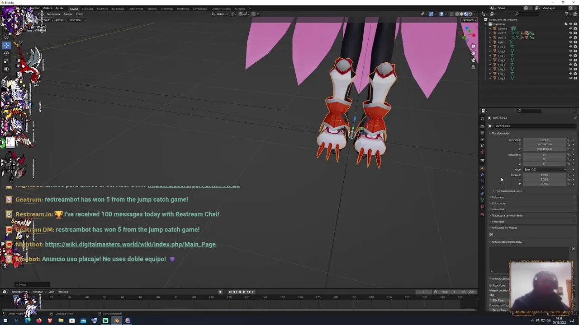Open World properties tab
Image resolution: width=579 pixels, height=325 pixels.
pos(482,152)
